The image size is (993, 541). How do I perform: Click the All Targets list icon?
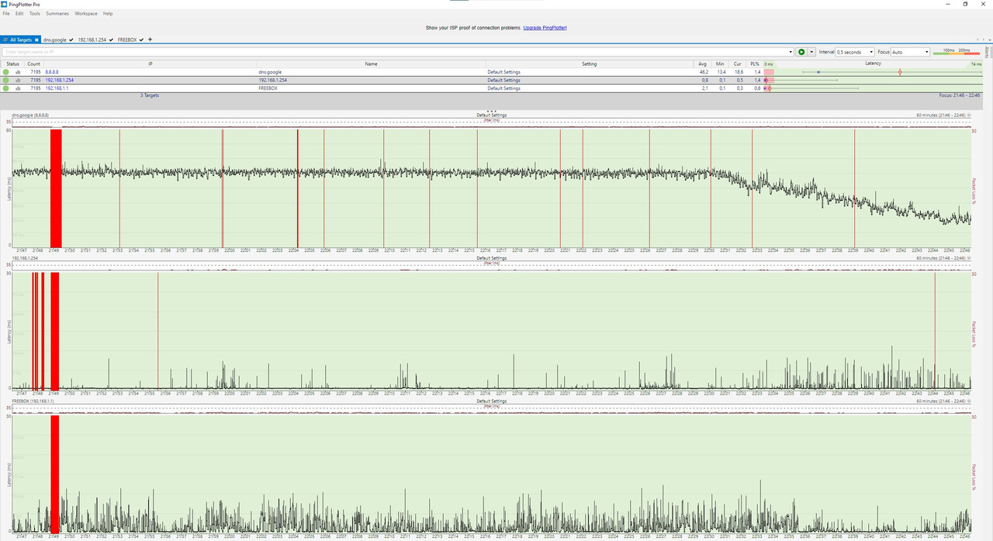(x=5, y=40)
